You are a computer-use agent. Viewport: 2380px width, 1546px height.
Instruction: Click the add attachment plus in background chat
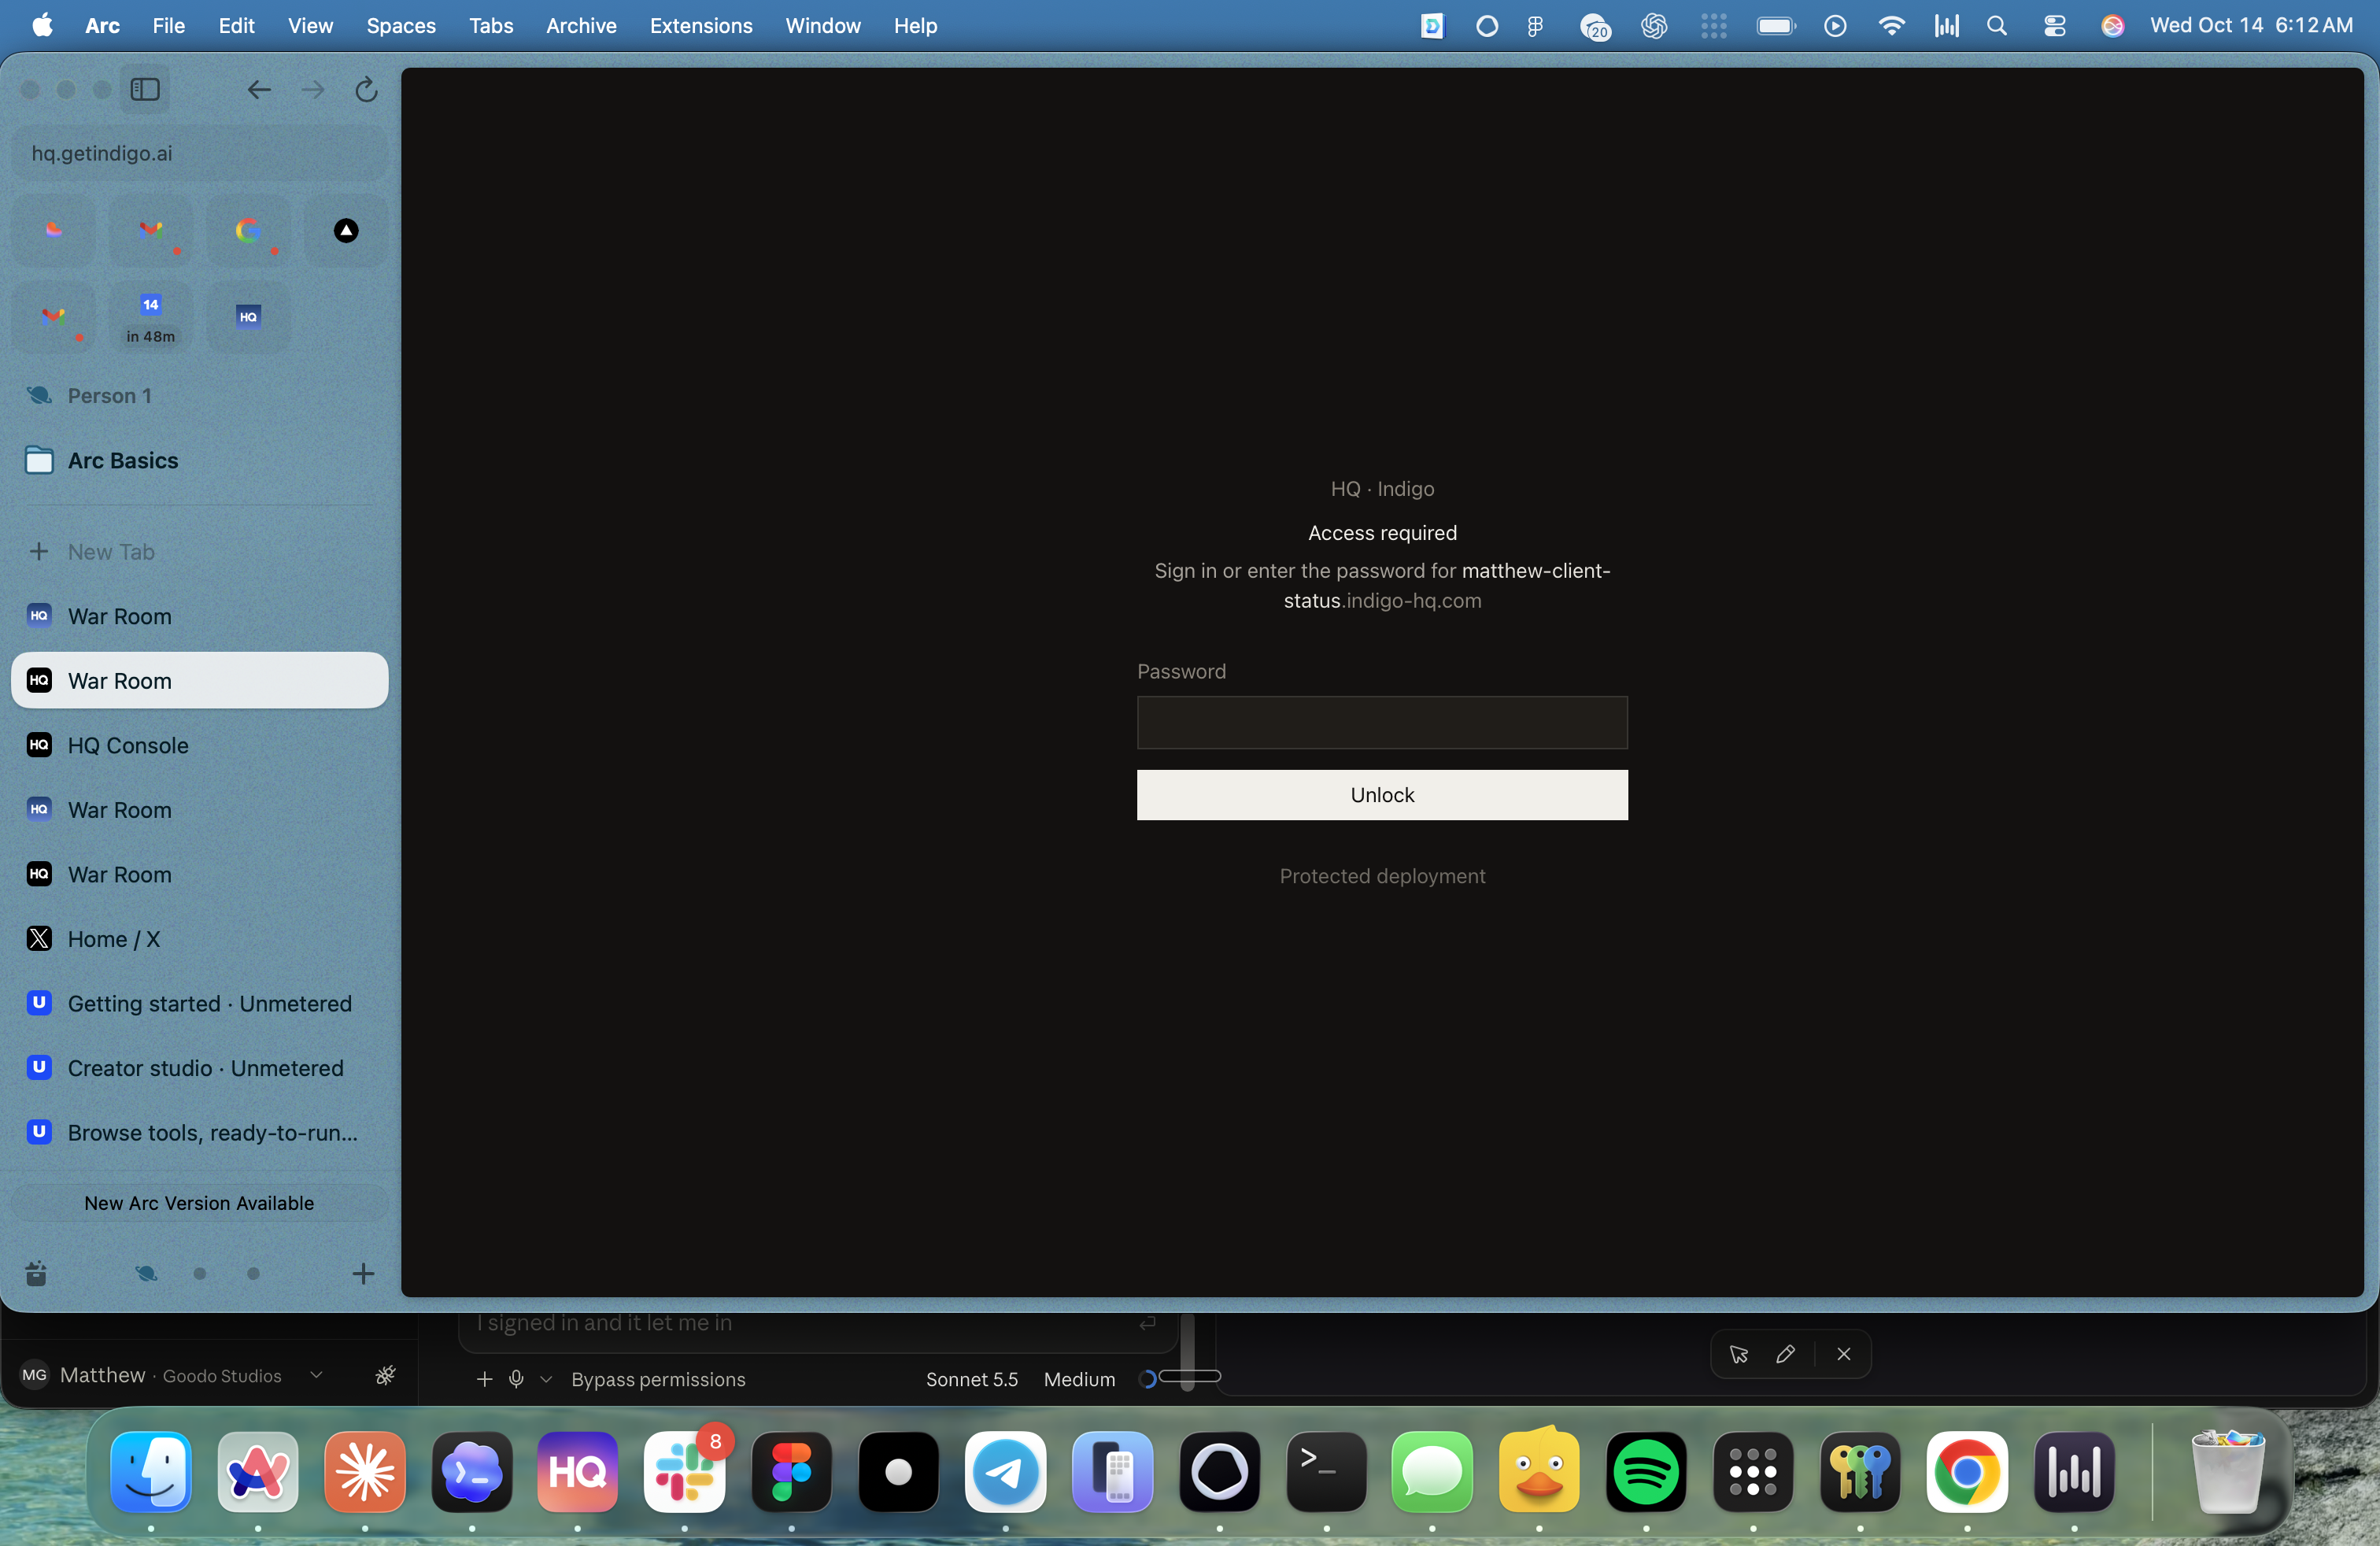click(484, 1379)
